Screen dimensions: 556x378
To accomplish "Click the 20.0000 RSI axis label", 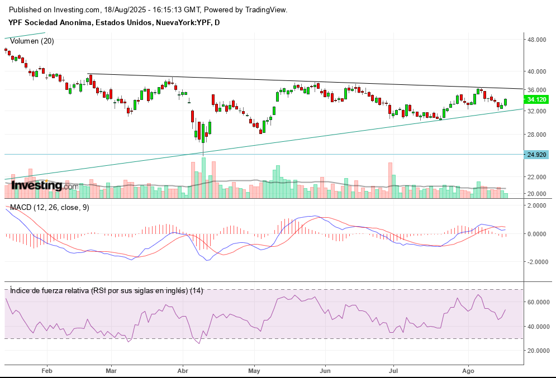I will (539, 351).
